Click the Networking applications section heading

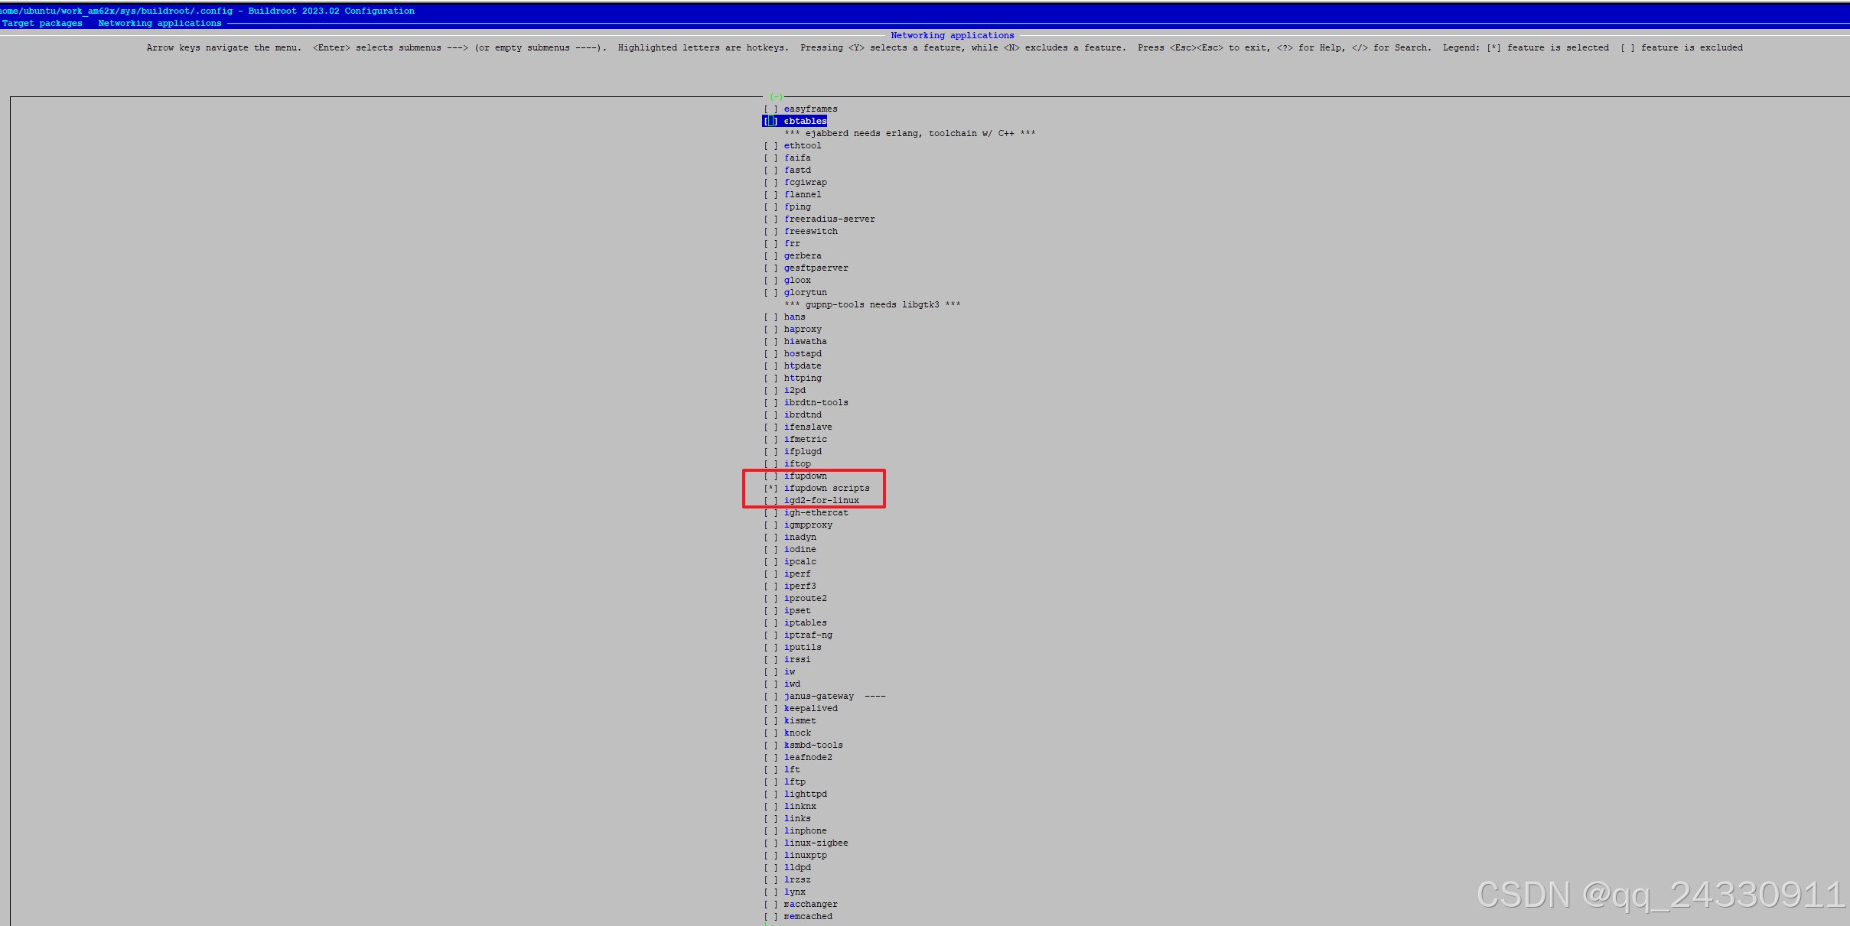[951, 34]
